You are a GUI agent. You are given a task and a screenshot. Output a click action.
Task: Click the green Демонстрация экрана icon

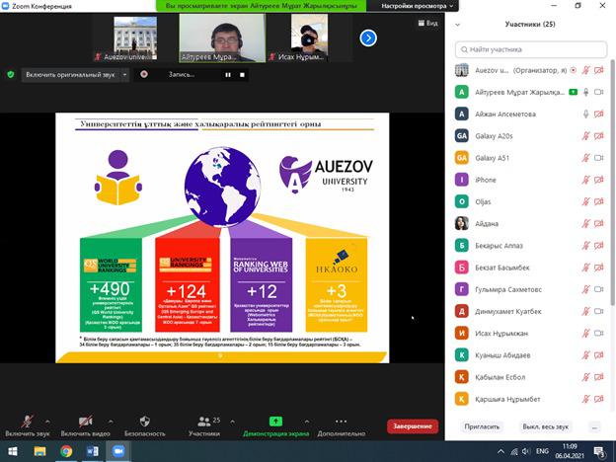[275, 422]
